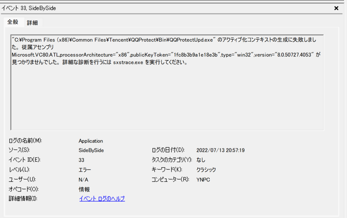Select the log date 2022/07/13 20:57:19
This screenshot has width=347, height=218.
coord(220,150)
